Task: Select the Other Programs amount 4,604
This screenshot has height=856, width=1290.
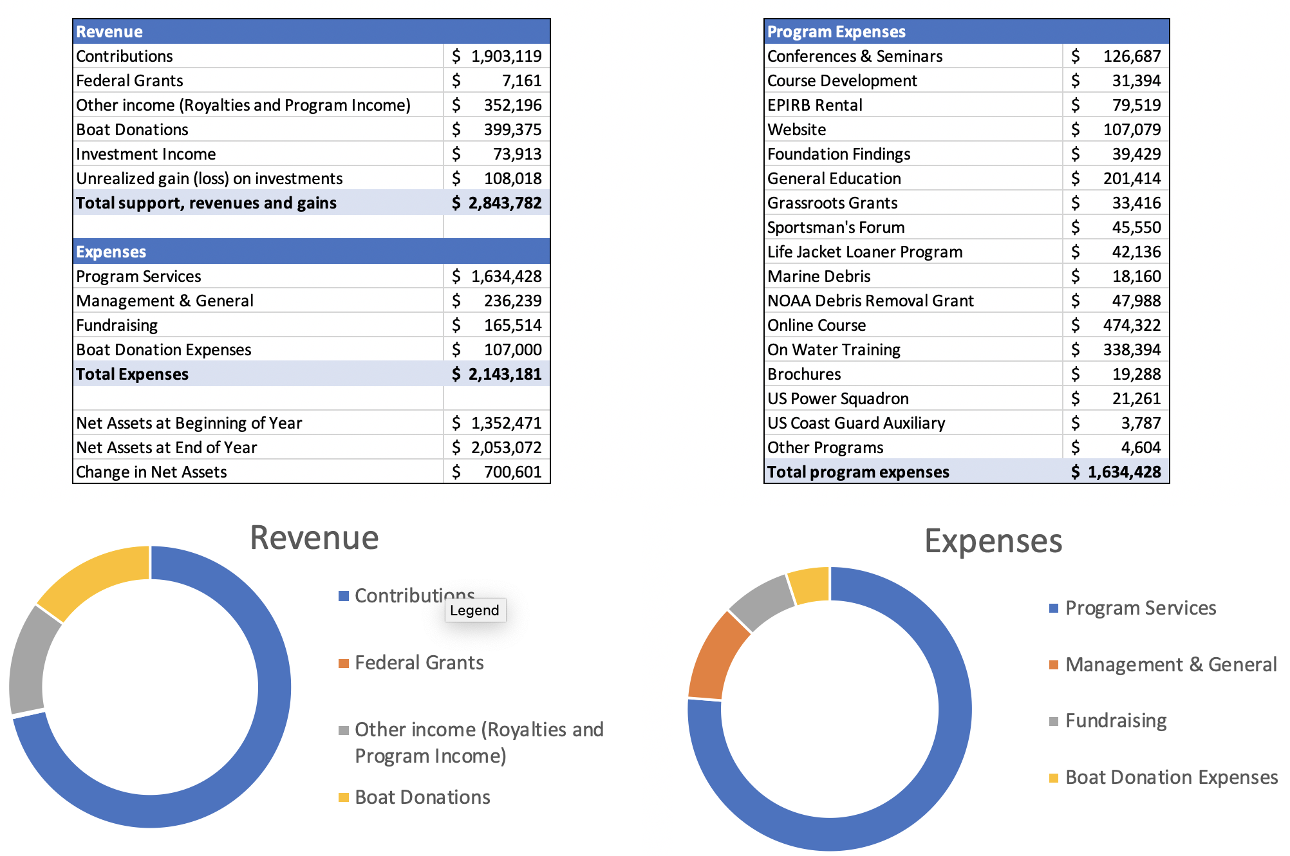Action: (1116, 447)
